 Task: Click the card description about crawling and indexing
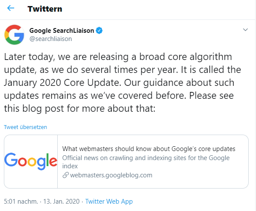146,162
